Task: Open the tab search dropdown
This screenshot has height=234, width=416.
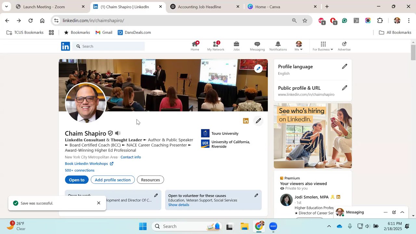Action: pos(6,6)
